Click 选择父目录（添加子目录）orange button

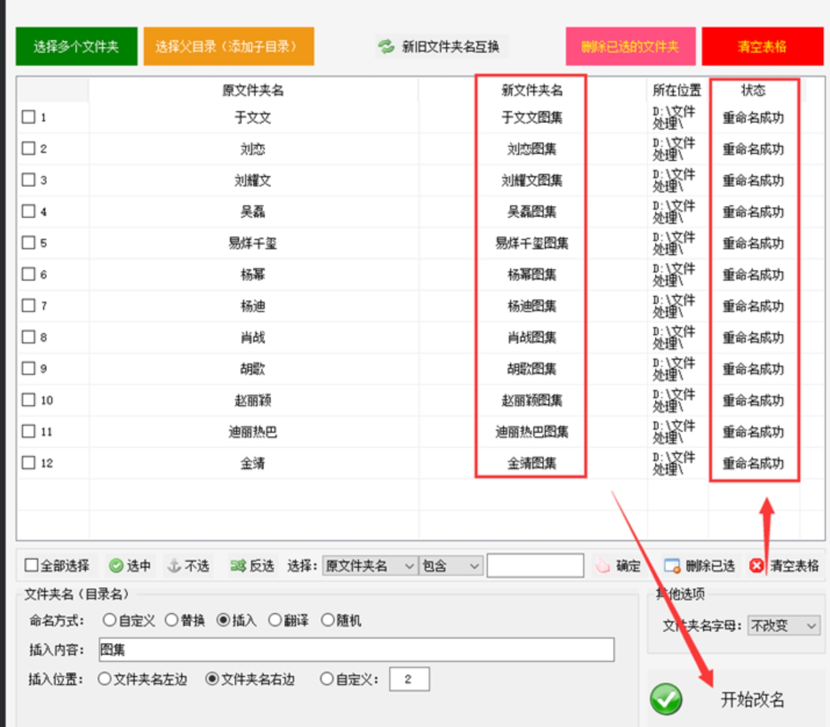pyautogui.click(x=229, y=46)
